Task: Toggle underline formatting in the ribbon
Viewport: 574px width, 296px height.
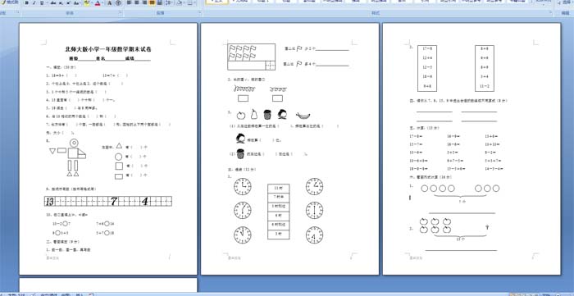Action: coord(42,3)
